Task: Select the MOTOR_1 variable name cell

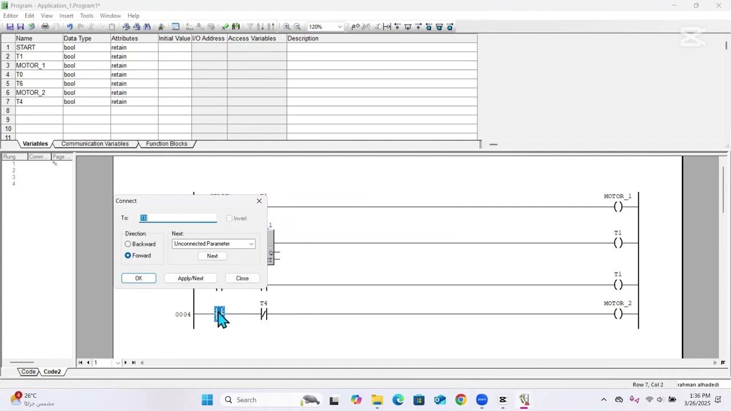Action: click(x=39, y=66)
